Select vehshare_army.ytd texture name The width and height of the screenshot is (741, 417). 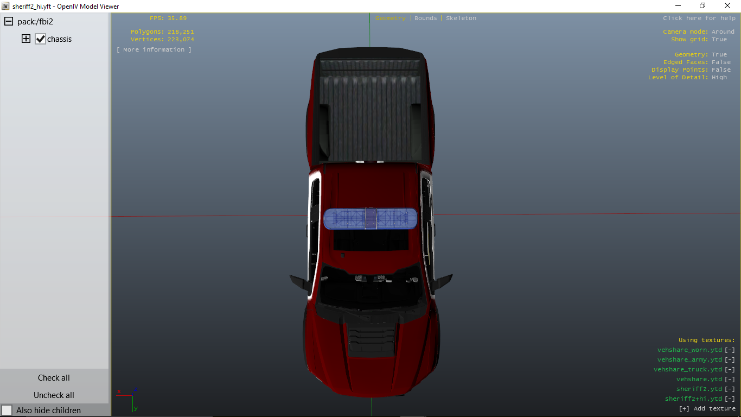(689, 360)
